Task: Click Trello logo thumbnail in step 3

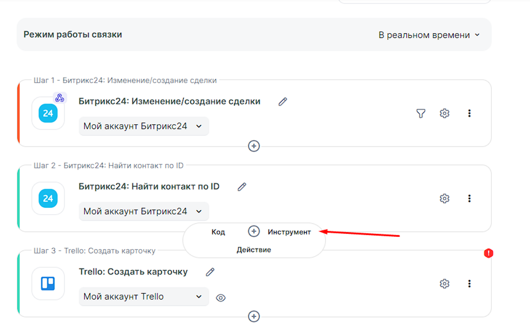Action: (48, 284)
